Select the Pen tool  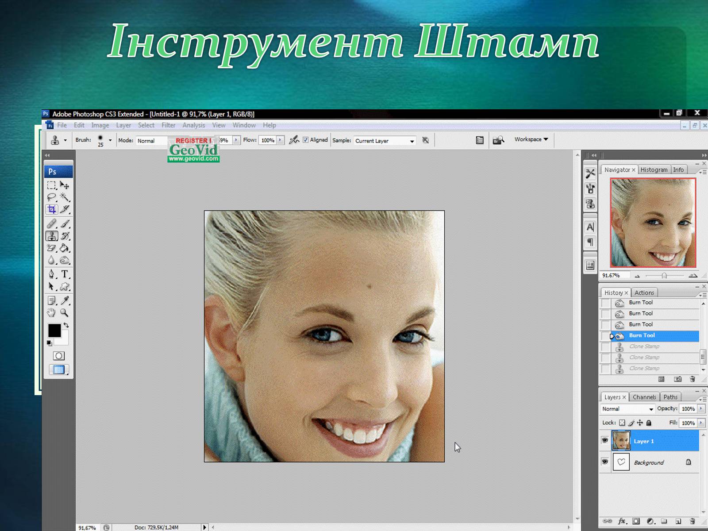coord(52,274)
